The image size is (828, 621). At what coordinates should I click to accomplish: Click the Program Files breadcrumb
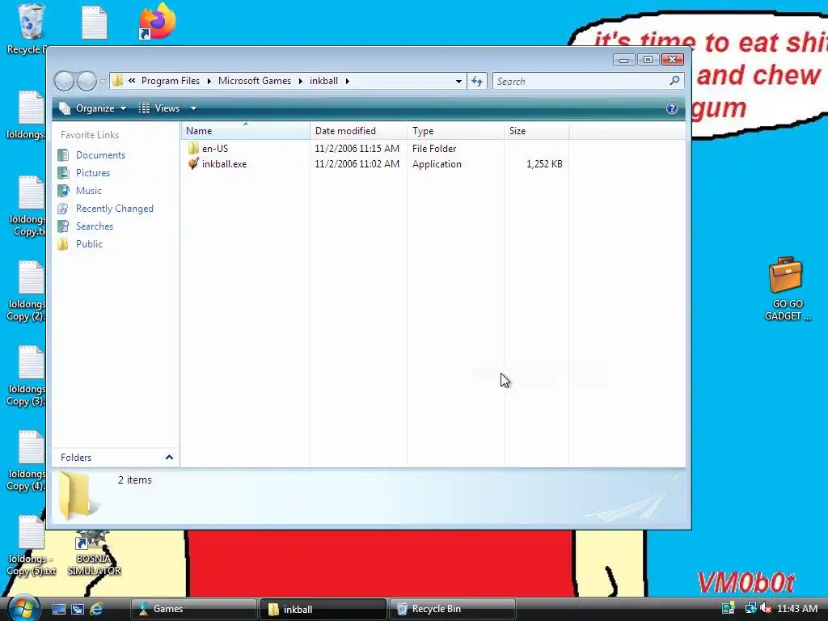[x=170, y=81]
